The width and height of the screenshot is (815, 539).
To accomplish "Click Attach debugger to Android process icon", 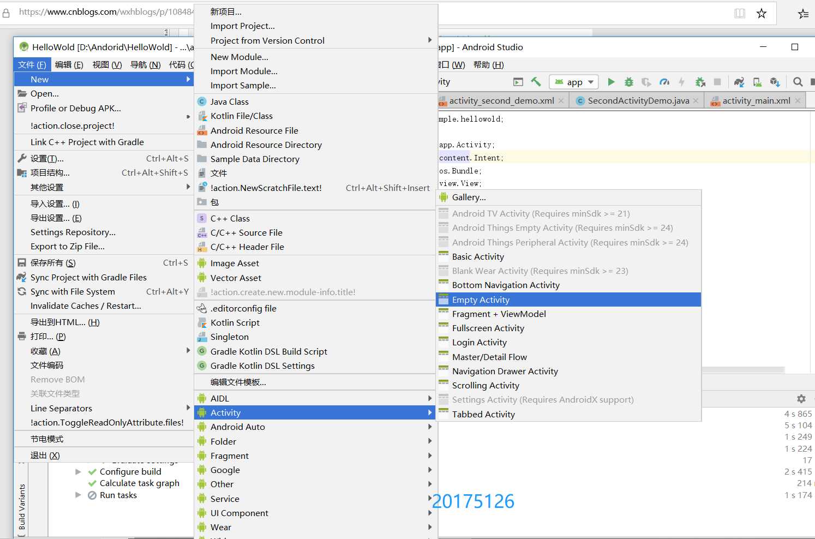I will 700,82.
